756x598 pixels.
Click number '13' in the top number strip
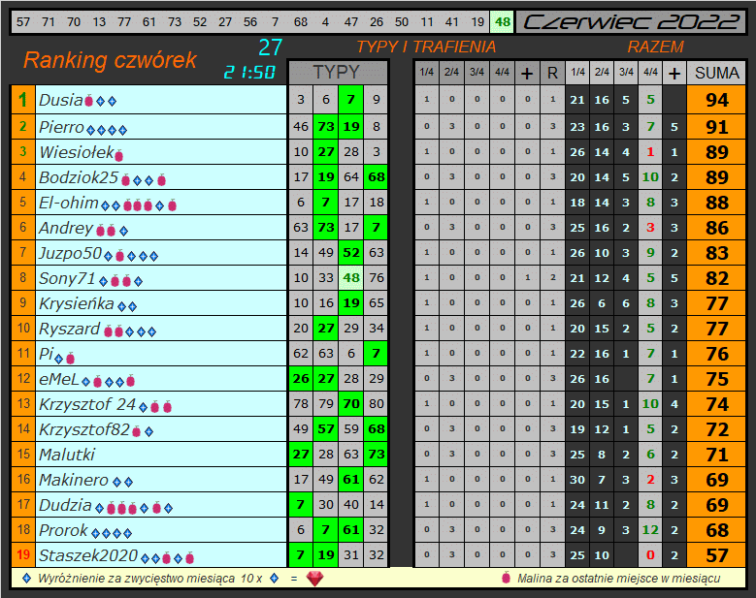point(99,21)
